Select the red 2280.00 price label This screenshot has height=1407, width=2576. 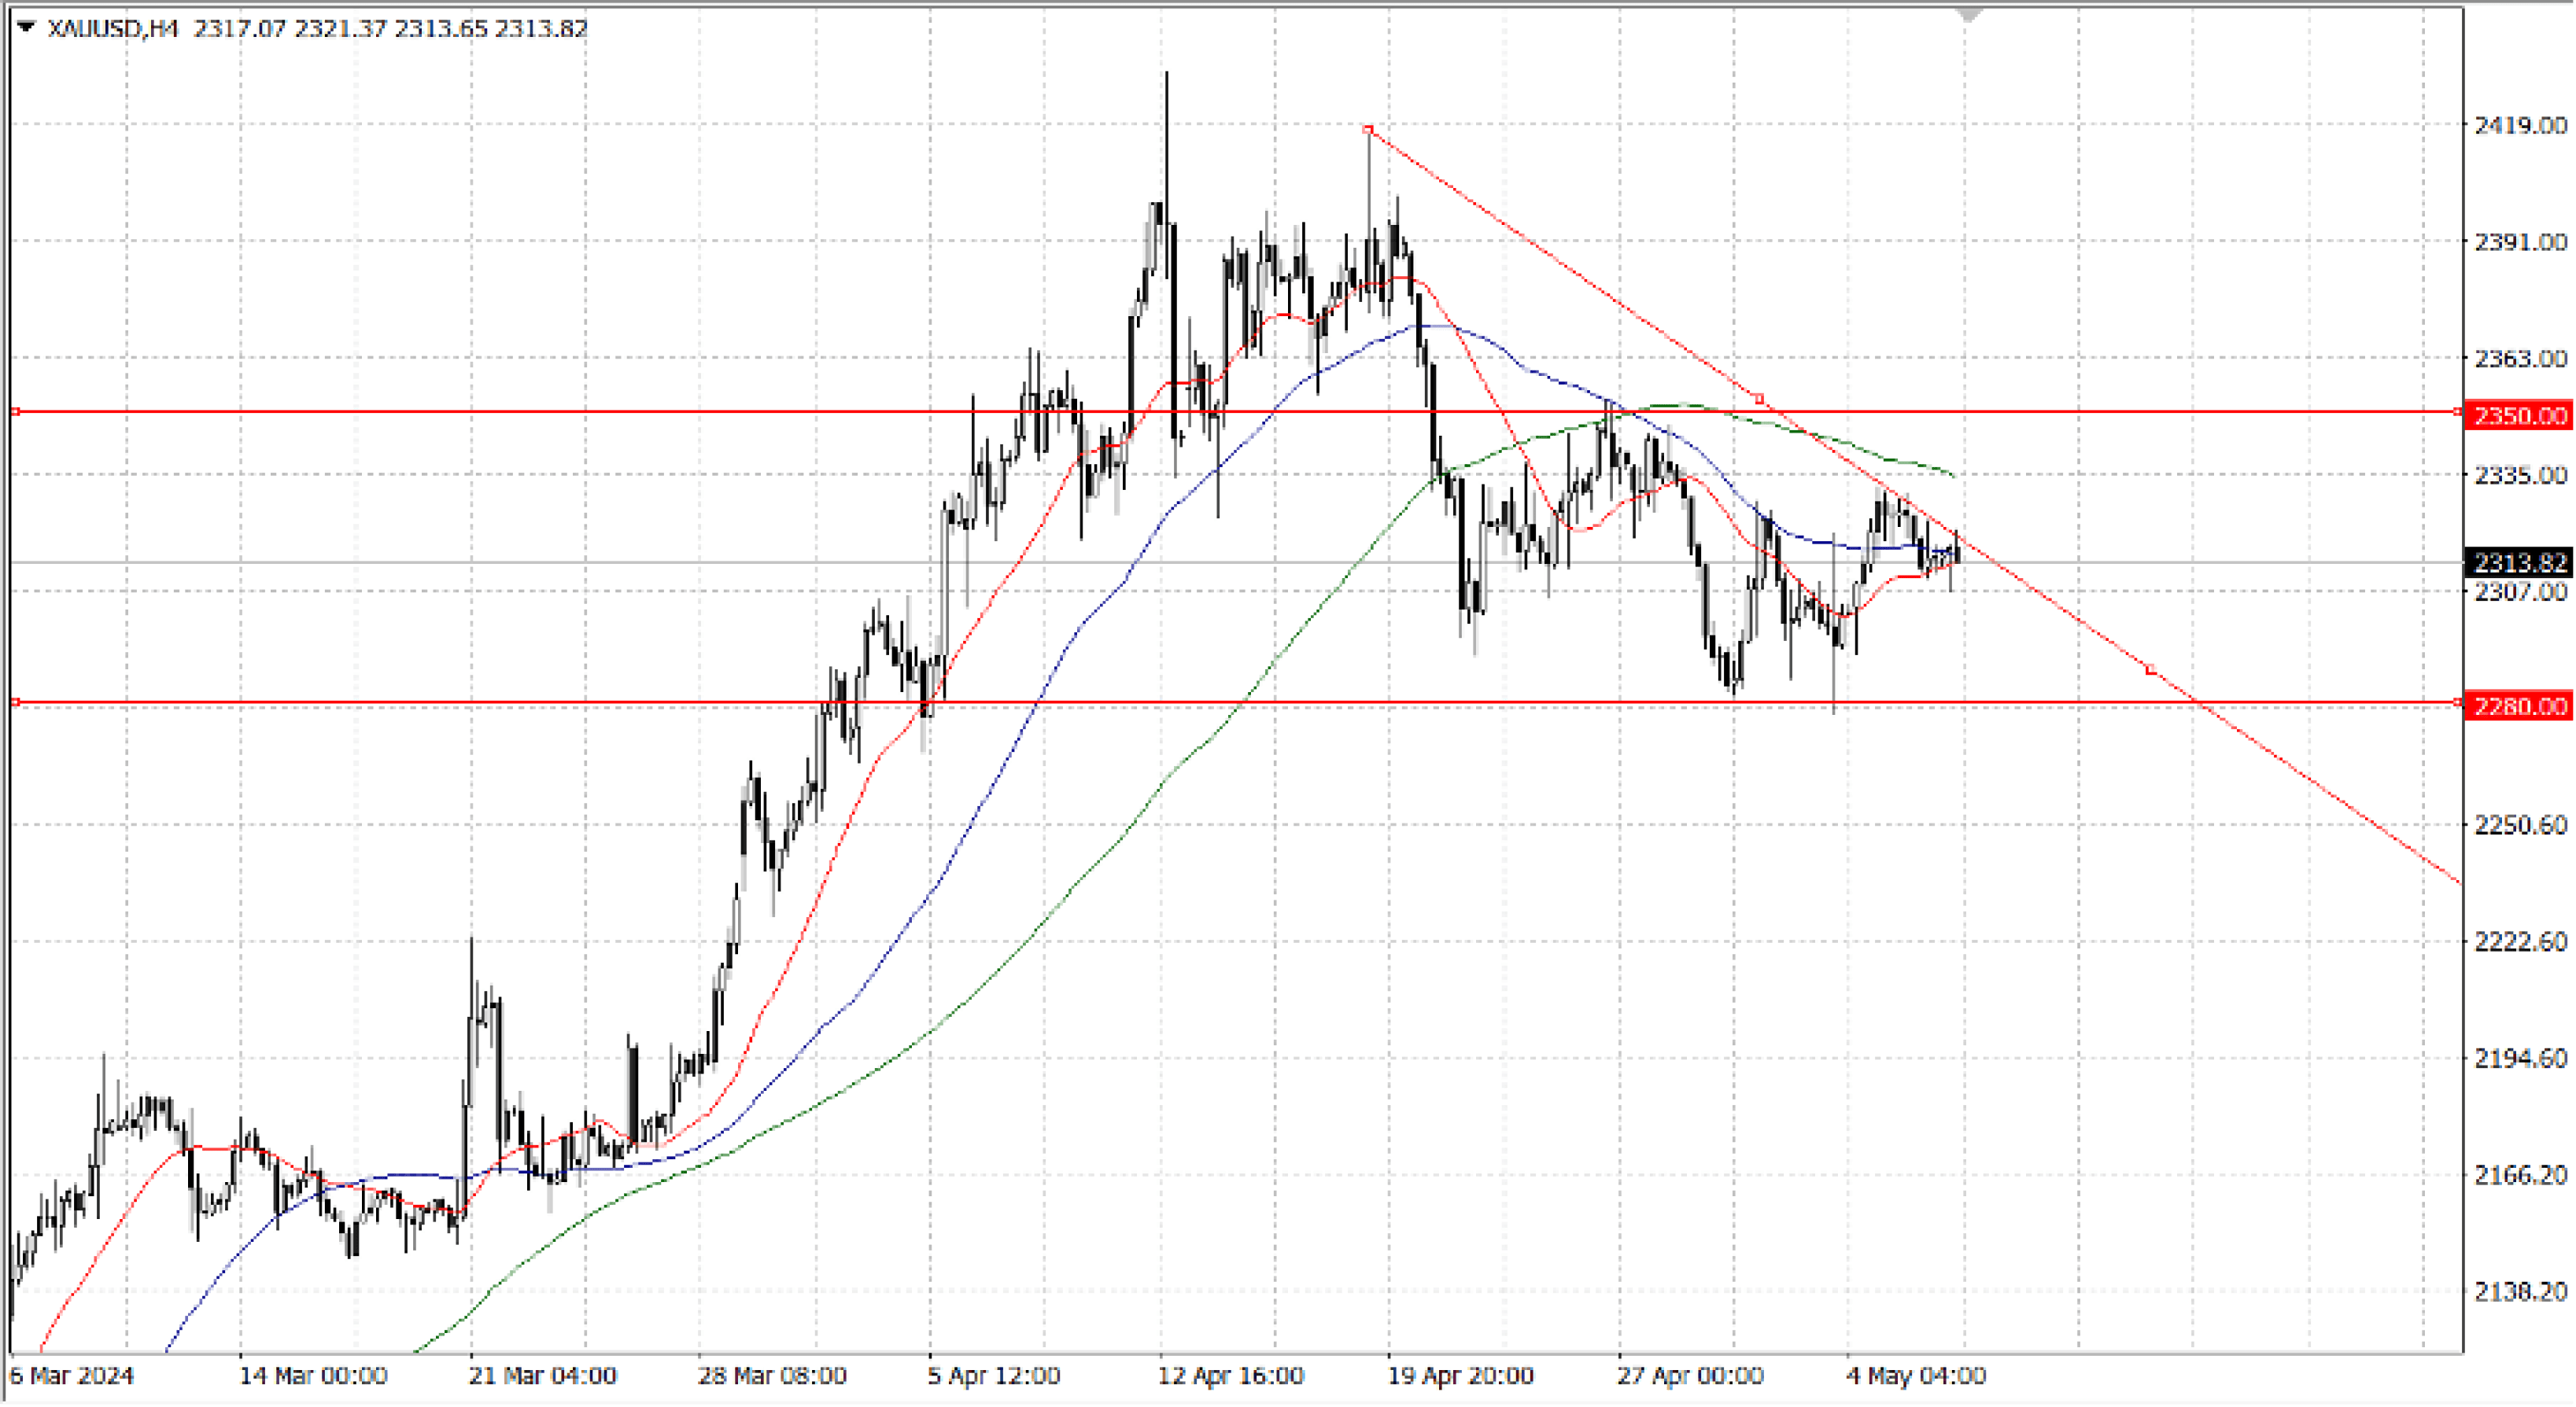point(2520,706)
